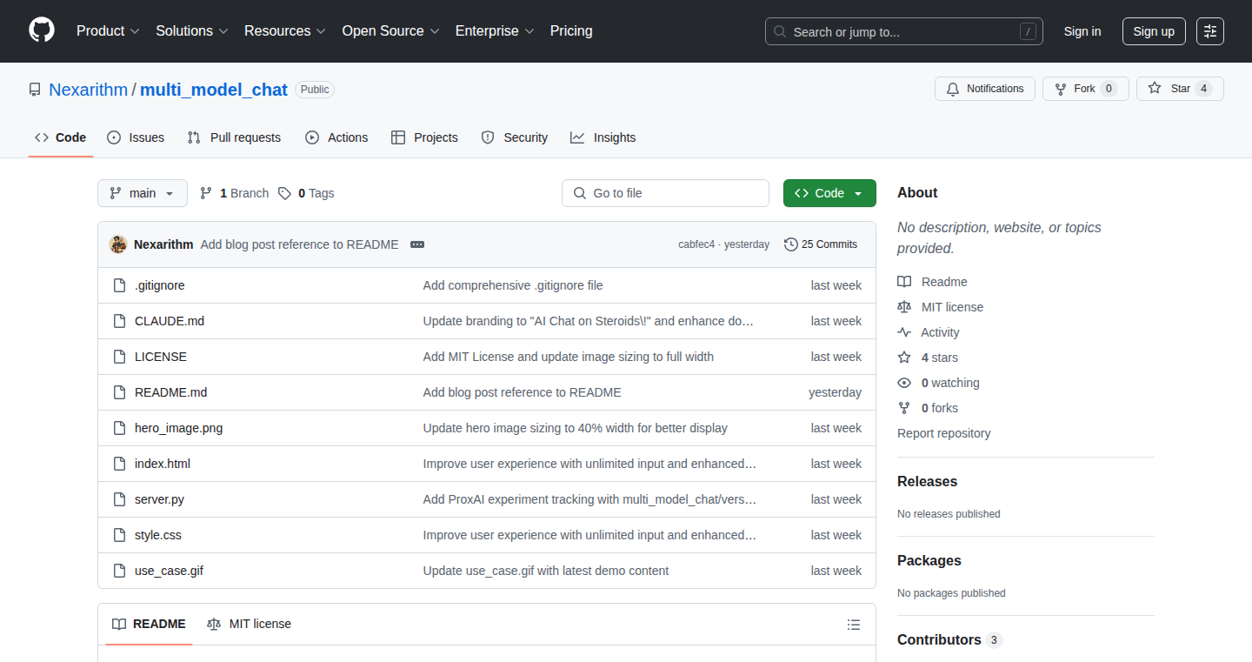The image size is (1252, 662).
Task: Open the green Code dropdown button
Action: [829, 193]
